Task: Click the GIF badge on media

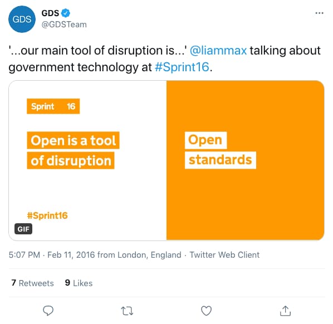Action: click(23, 229)
